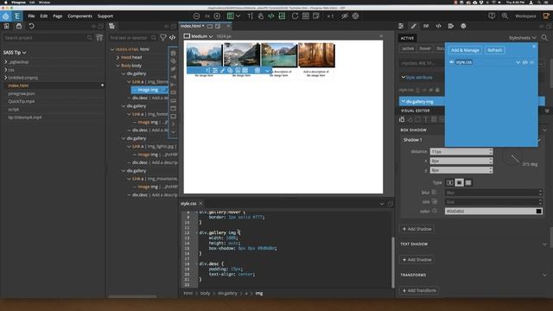The width and height of the screenshot is (553, 311).
Task: Toggle the hover pseudo-state filter
Action: pyautogui.click(x=425, y=48)
